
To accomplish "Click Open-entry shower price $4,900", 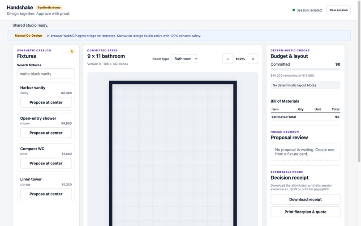I will coord(66,123).
